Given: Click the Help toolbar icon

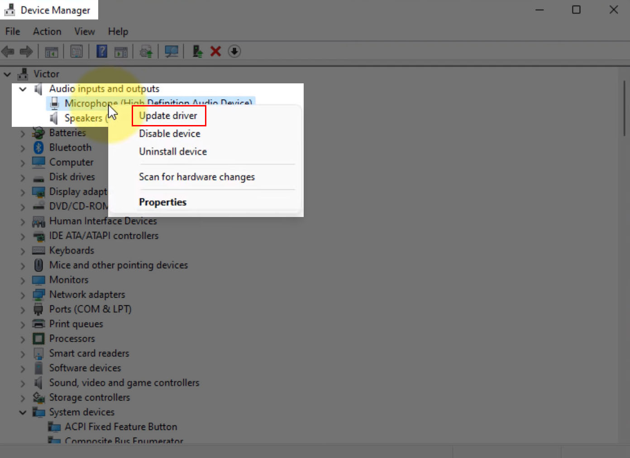Looking at the screenshot, I should tap(102, 51).
